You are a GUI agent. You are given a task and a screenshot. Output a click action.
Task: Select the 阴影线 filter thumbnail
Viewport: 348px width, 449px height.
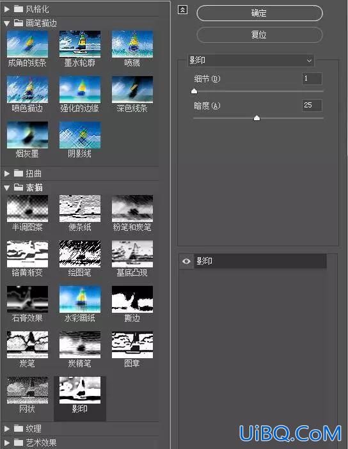coord(80,135)
